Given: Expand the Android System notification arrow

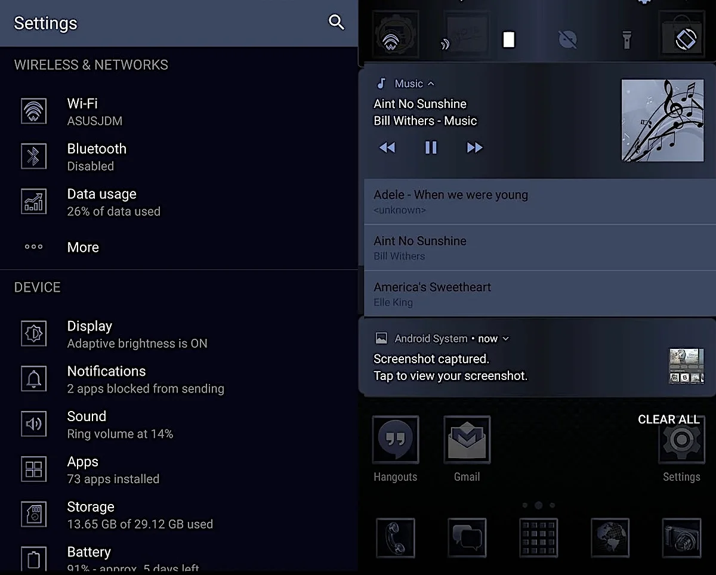Looking at the screenshot, I should 506,339.
